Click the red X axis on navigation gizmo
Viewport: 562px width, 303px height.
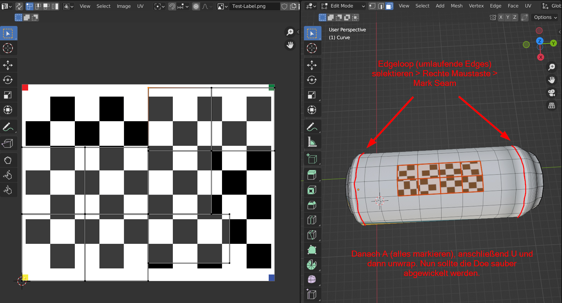click(x=541, y=57)
